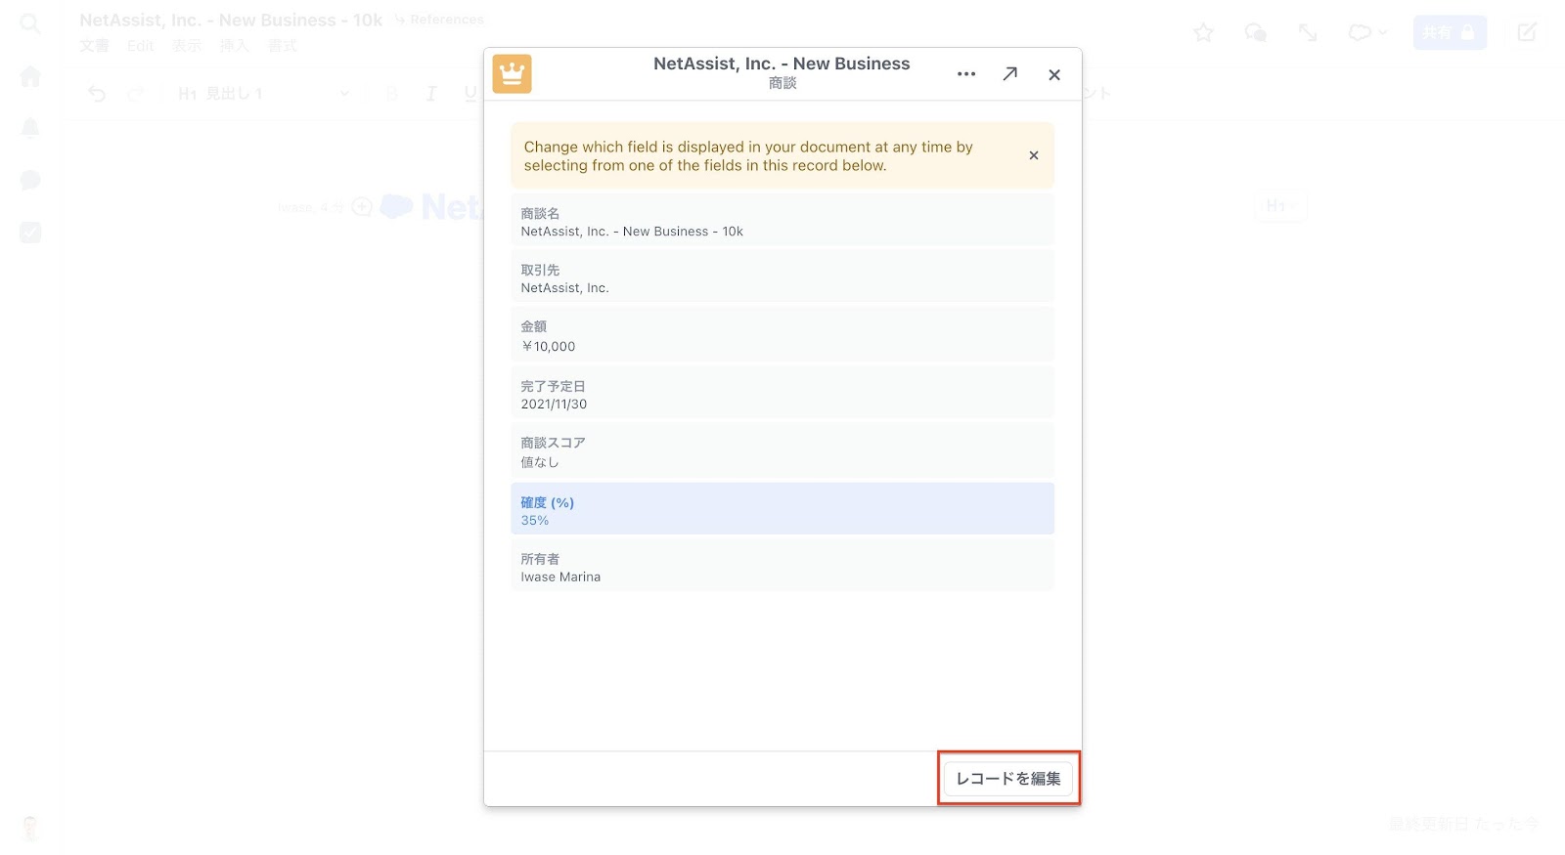Select the 金額 ¥10,000 field row

782,336
